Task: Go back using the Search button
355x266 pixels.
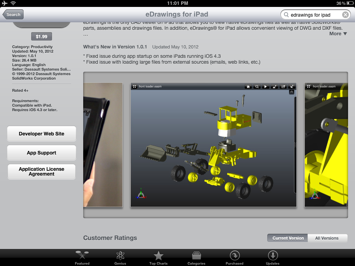Action: (x=13, y=15)
